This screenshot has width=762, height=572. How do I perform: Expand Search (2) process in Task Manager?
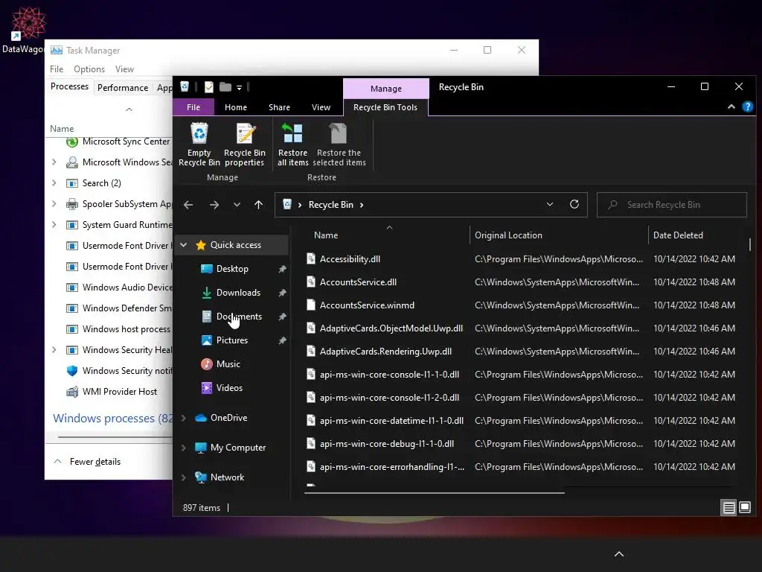point(54,183)
